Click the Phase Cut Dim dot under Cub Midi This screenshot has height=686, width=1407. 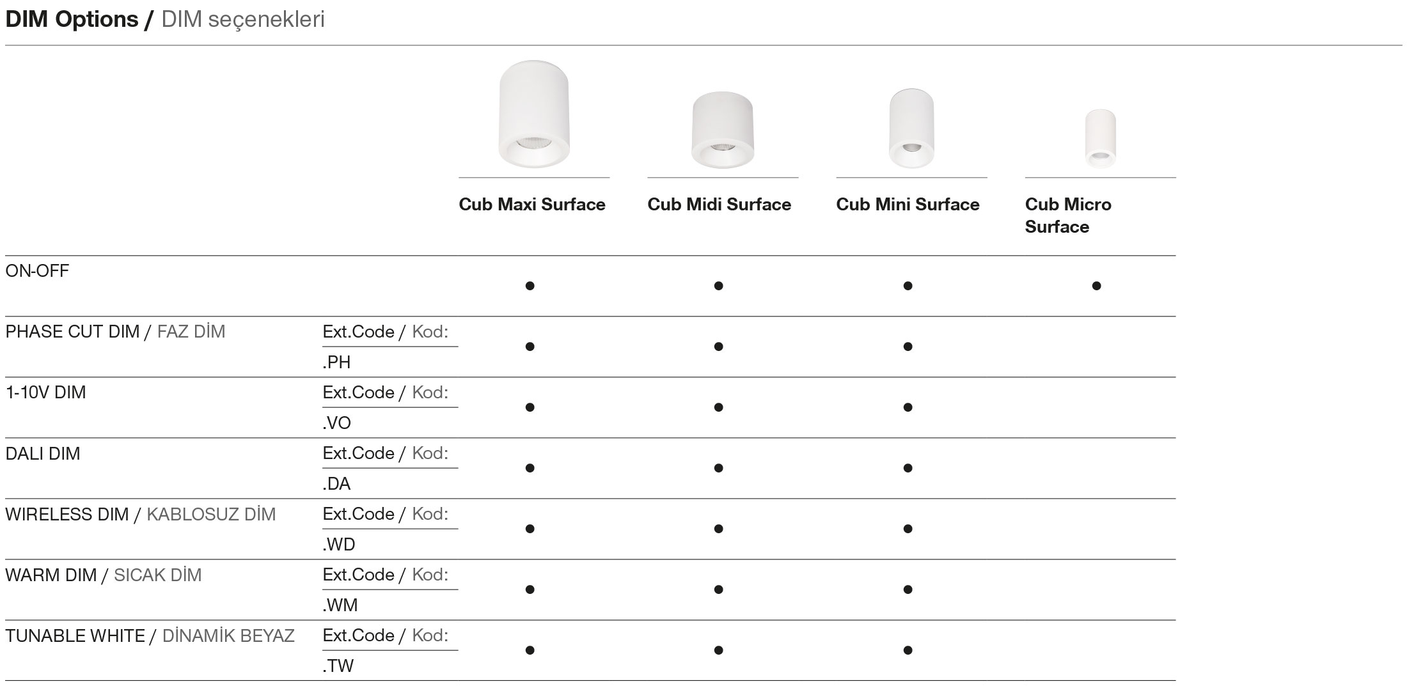click(x=718, y=347)
